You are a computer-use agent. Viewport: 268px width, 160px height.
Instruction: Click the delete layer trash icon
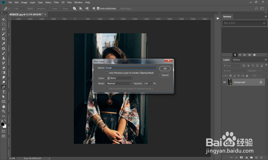261,157
